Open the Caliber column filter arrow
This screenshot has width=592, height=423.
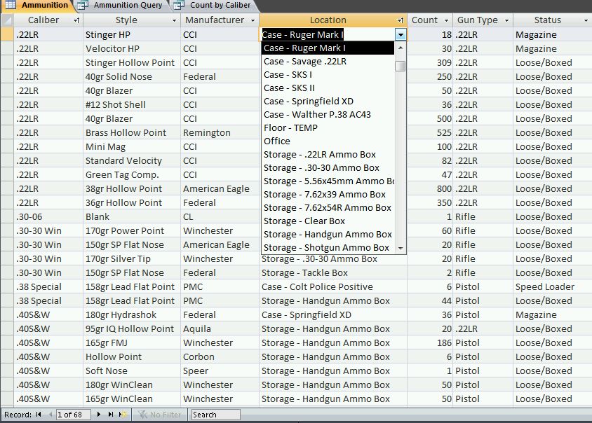[77, 20]
